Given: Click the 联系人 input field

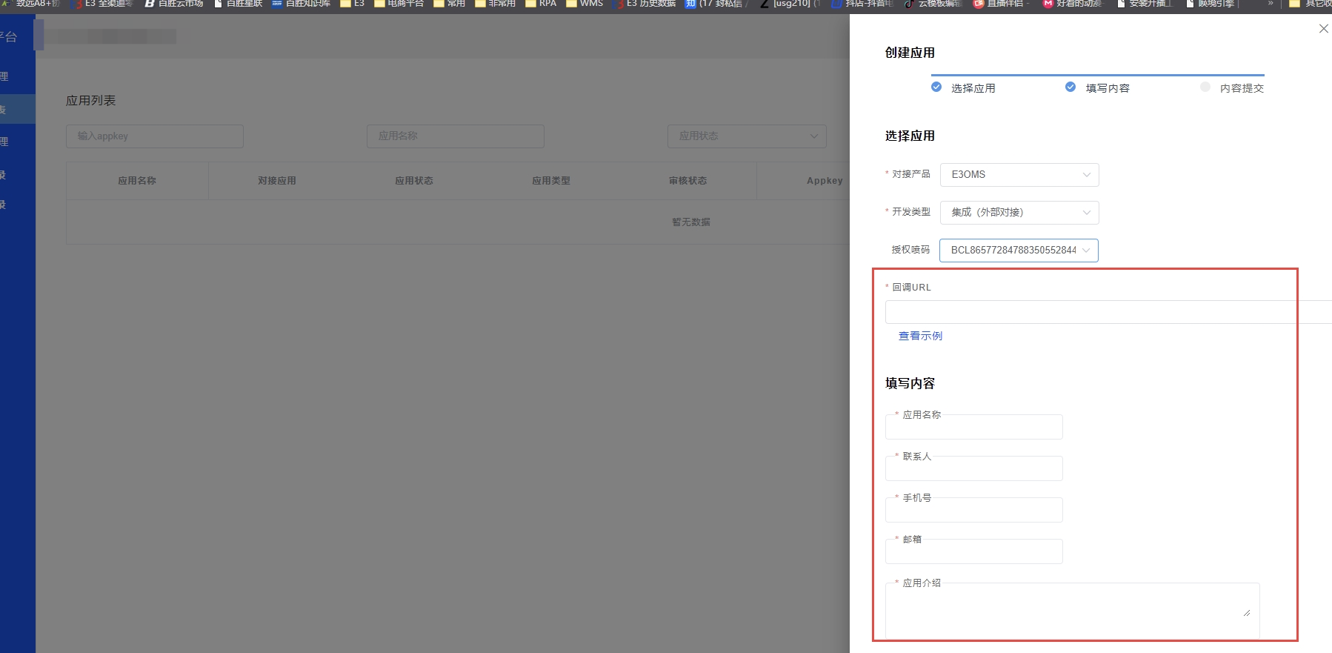Looking at the screenshot, I should coord(973,468).
